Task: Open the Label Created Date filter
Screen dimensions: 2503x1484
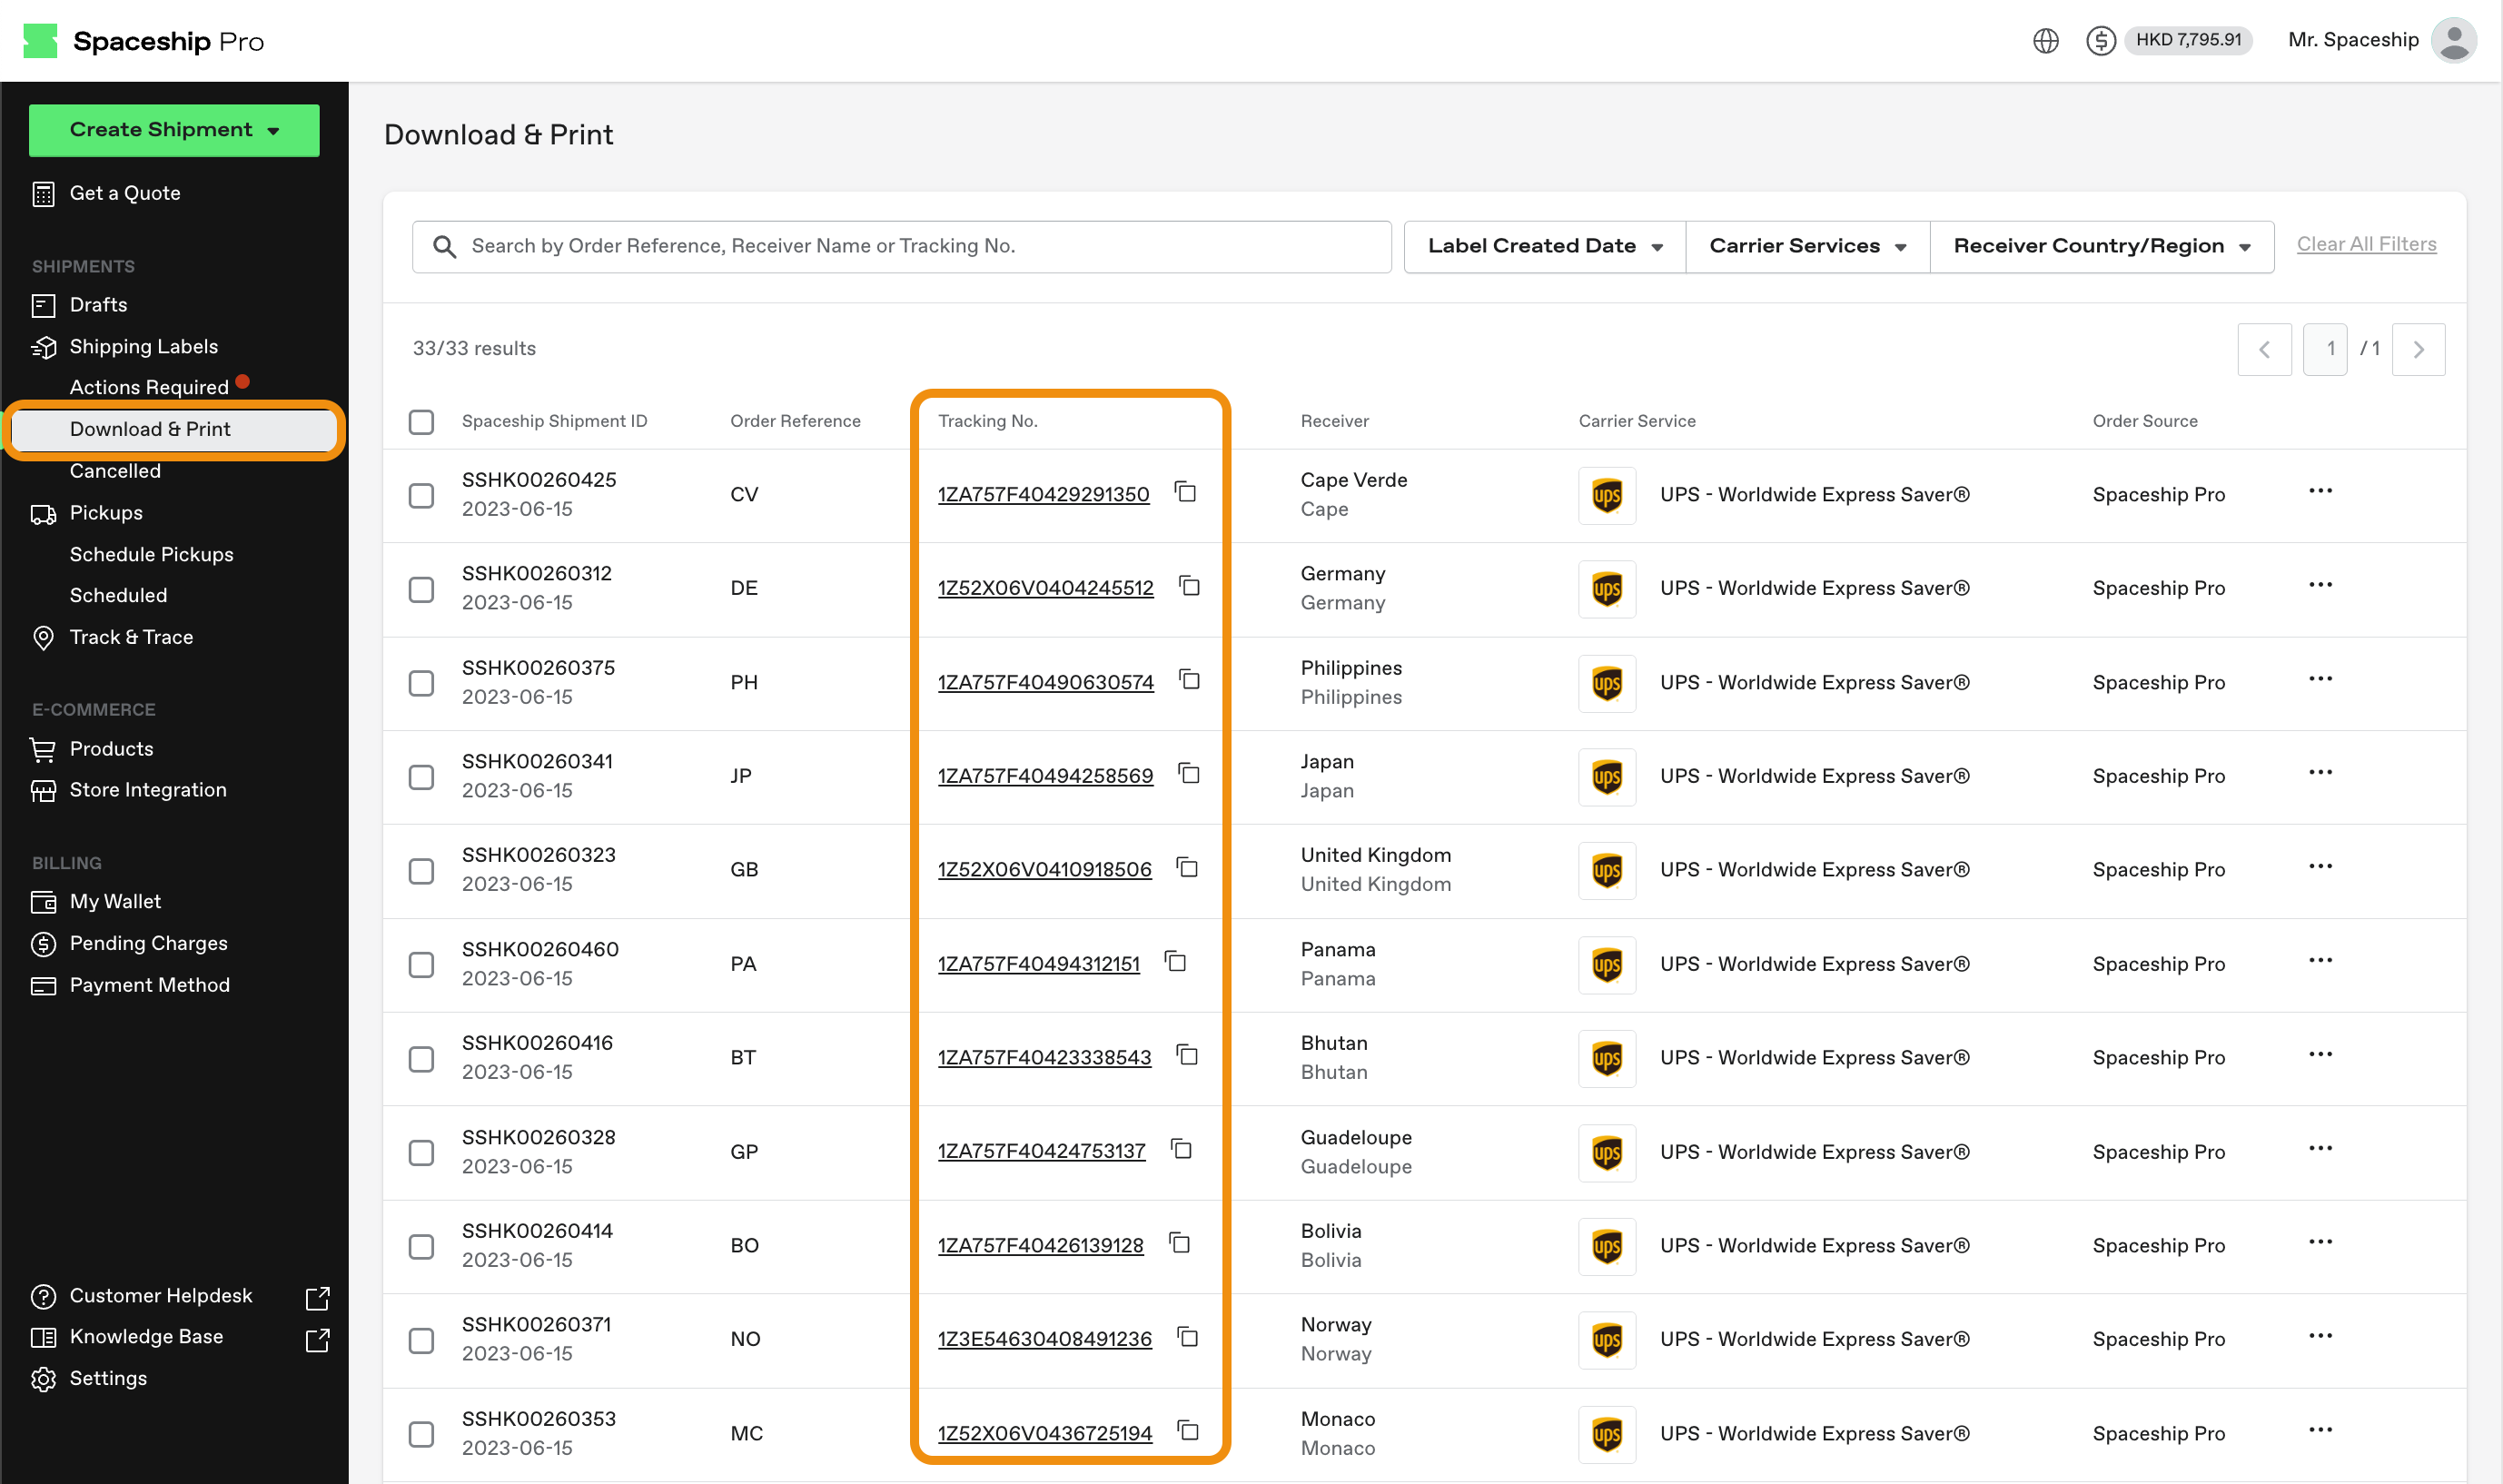Action: pos(1544,247)
